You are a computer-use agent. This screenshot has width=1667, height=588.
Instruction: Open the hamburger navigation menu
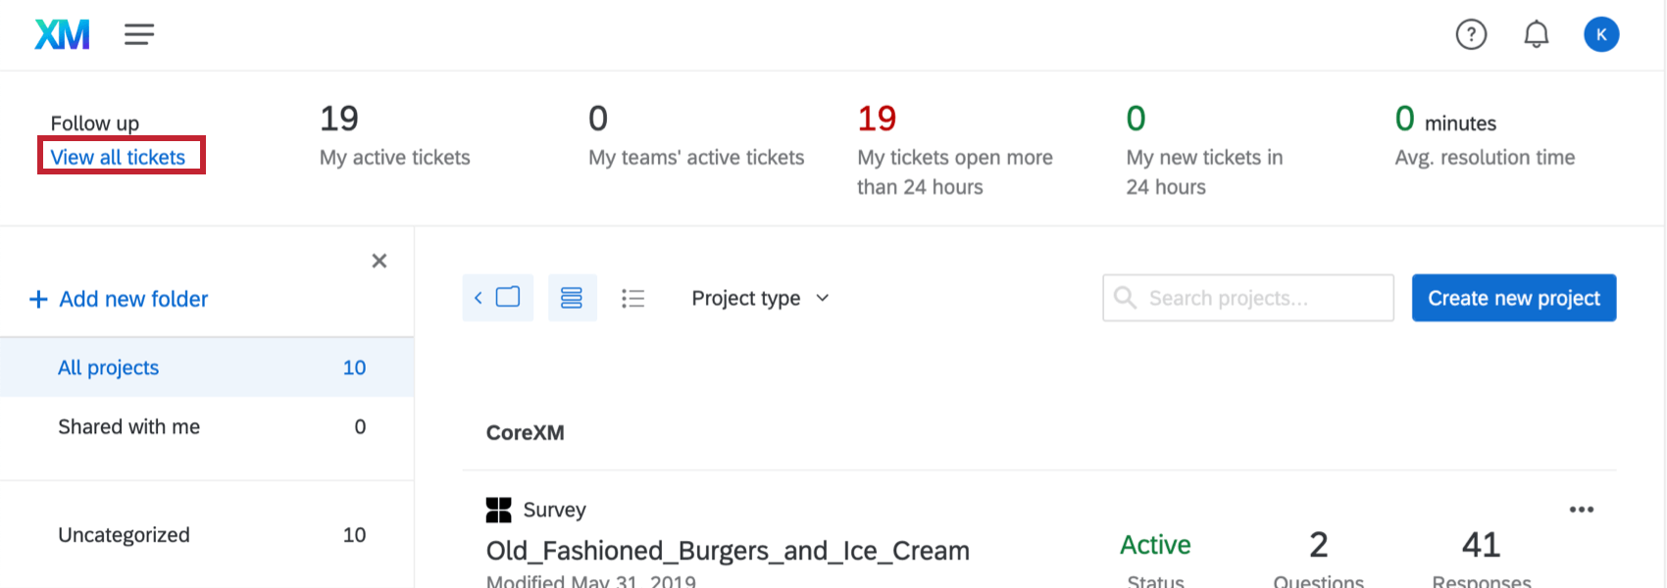tap(139, 35)
